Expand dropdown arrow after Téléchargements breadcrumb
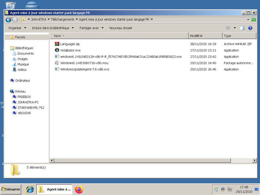 [x=77, y=19]
